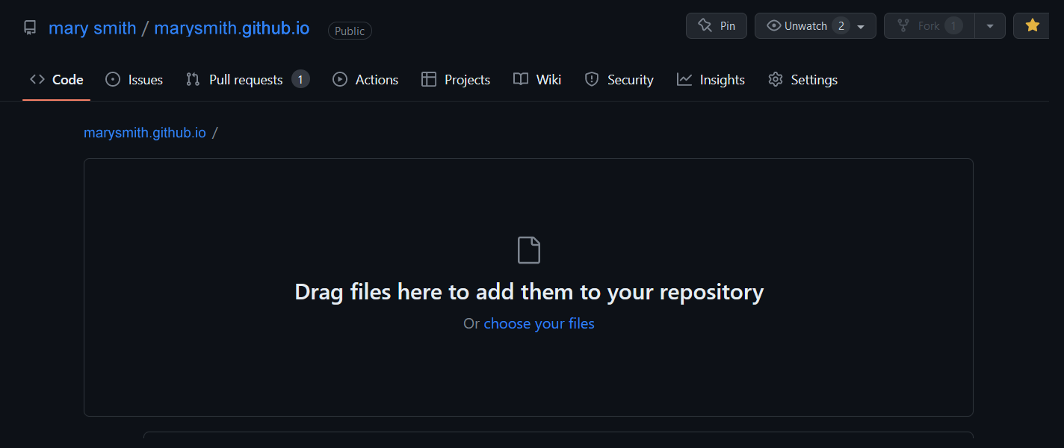This screenshot has width=1064, height=448.
Task: Open the Pull requests tab
Action: (247, 80)
